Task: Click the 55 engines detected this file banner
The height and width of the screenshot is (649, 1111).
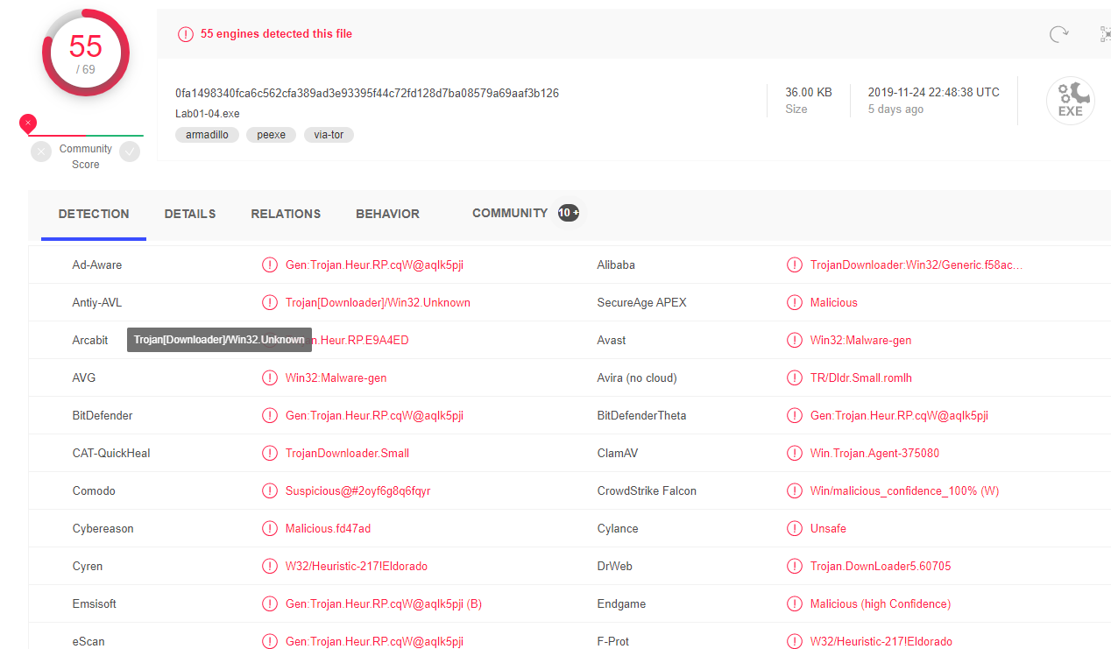Action: coord(277,34)
